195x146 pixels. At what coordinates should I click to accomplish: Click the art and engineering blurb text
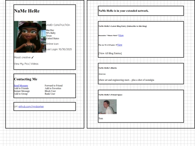[x=126, y=80]
